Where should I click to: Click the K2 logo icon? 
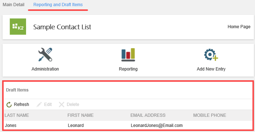coord(18,26)
